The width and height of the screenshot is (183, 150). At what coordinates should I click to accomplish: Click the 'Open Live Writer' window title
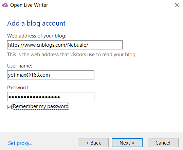pos(29,5)
